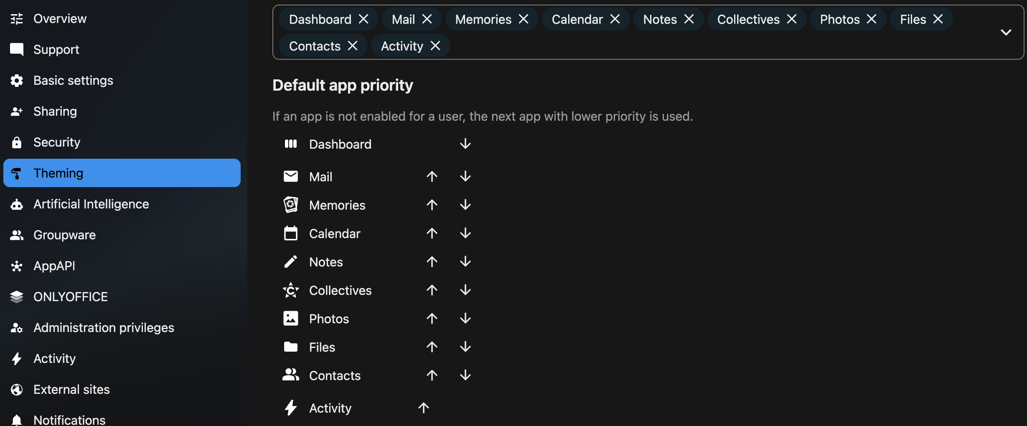This screenshot has width=1027, height=426.
Task: Navigate to ONLYOFFICE settings
Action: (x=71, y=297)
